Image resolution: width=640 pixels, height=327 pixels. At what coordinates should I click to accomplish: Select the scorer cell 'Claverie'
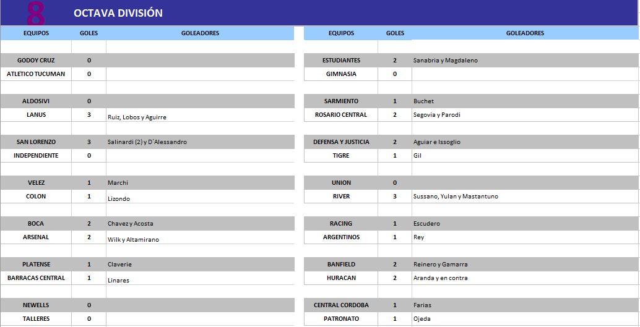[x=200, y=264]
